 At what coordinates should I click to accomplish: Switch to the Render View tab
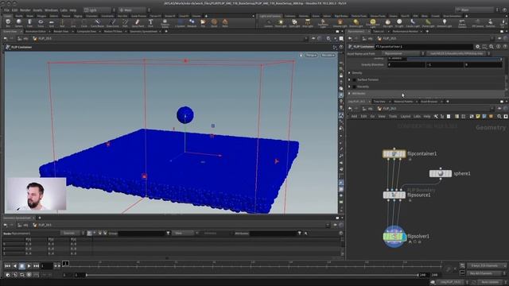click(60, 32)
